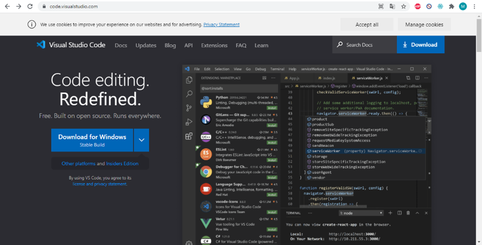Click the GitLens extension icon
Viewport: 482px width, 245px height.
pos(206,119)
